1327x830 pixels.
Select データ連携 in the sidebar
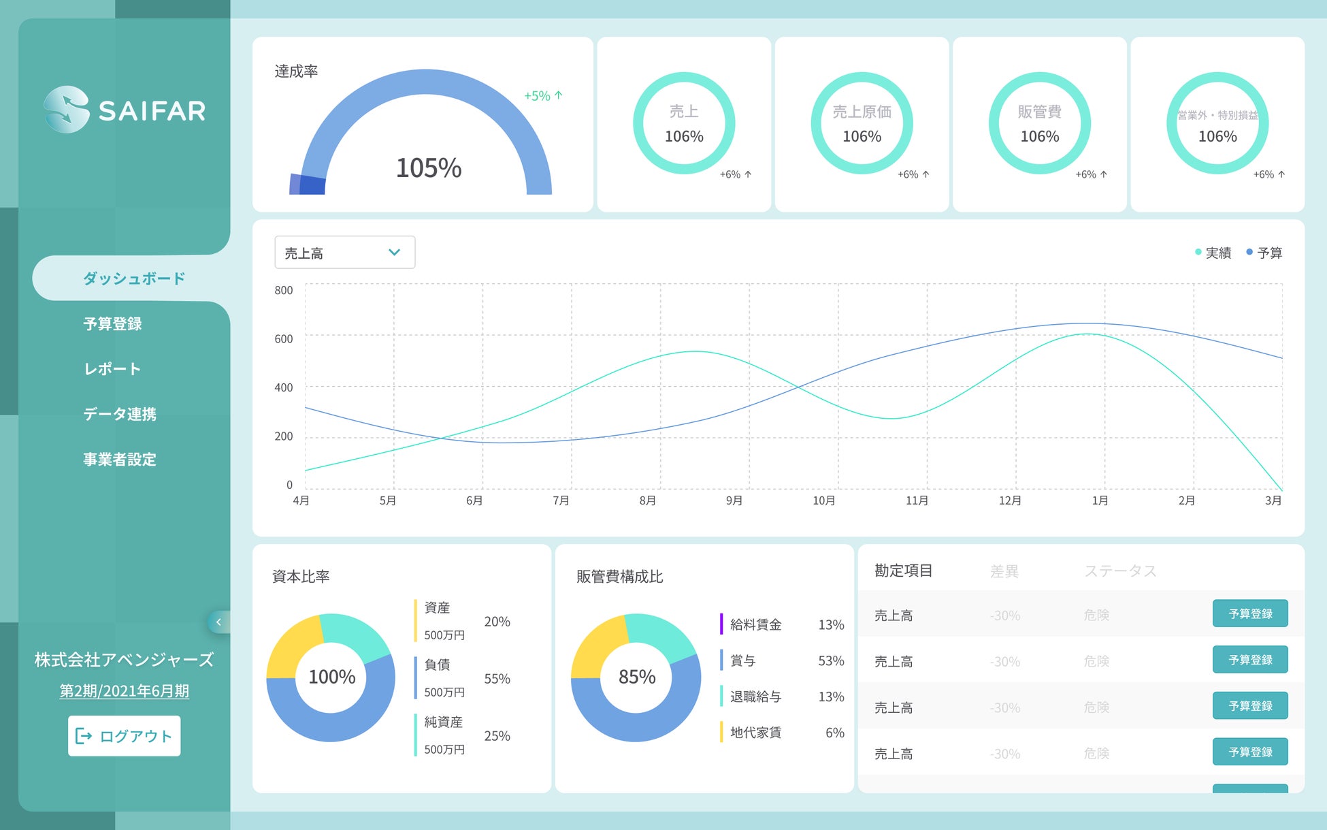coord(119,414)
